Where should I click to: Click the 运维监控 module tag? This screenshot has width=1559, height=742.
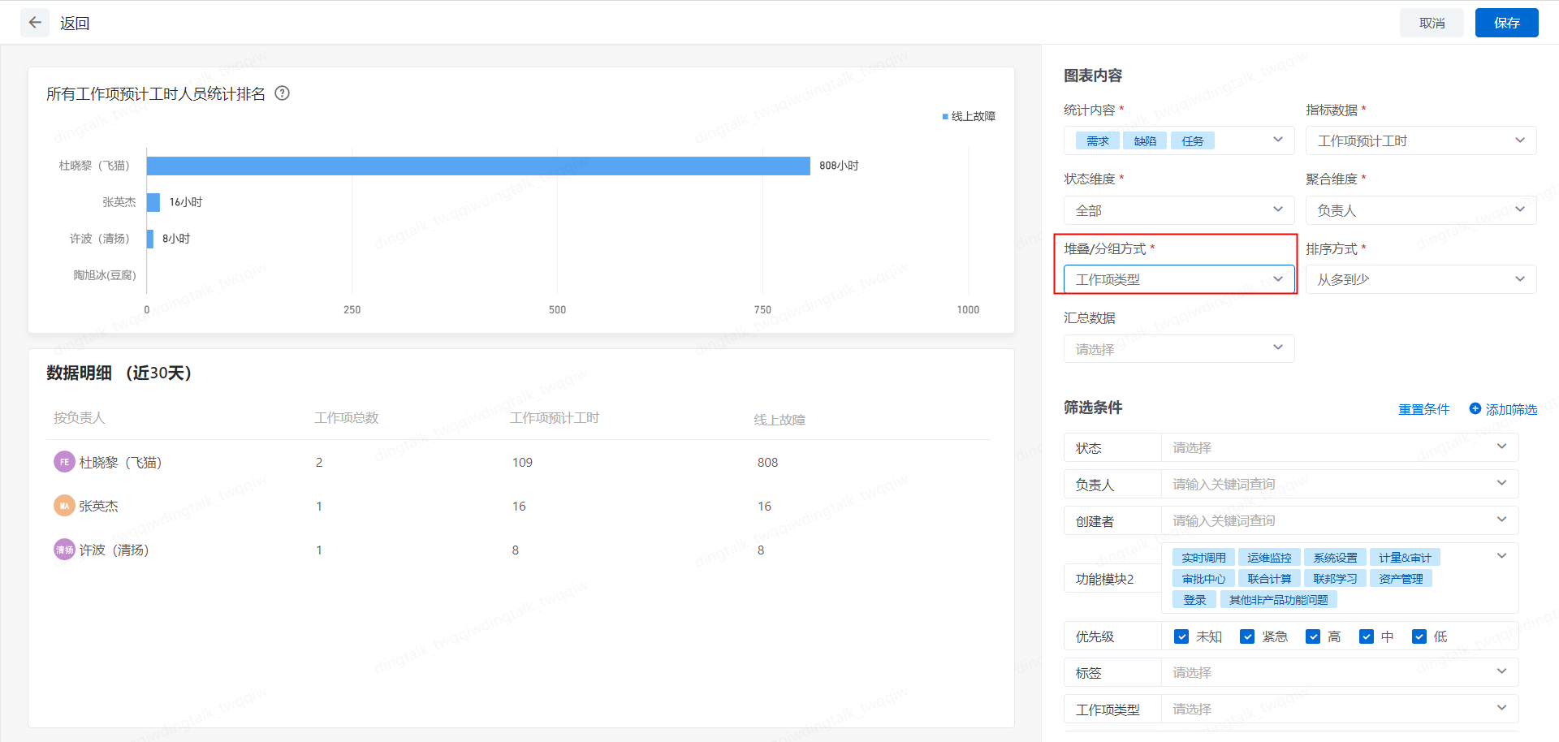[x=1269, y=558]
